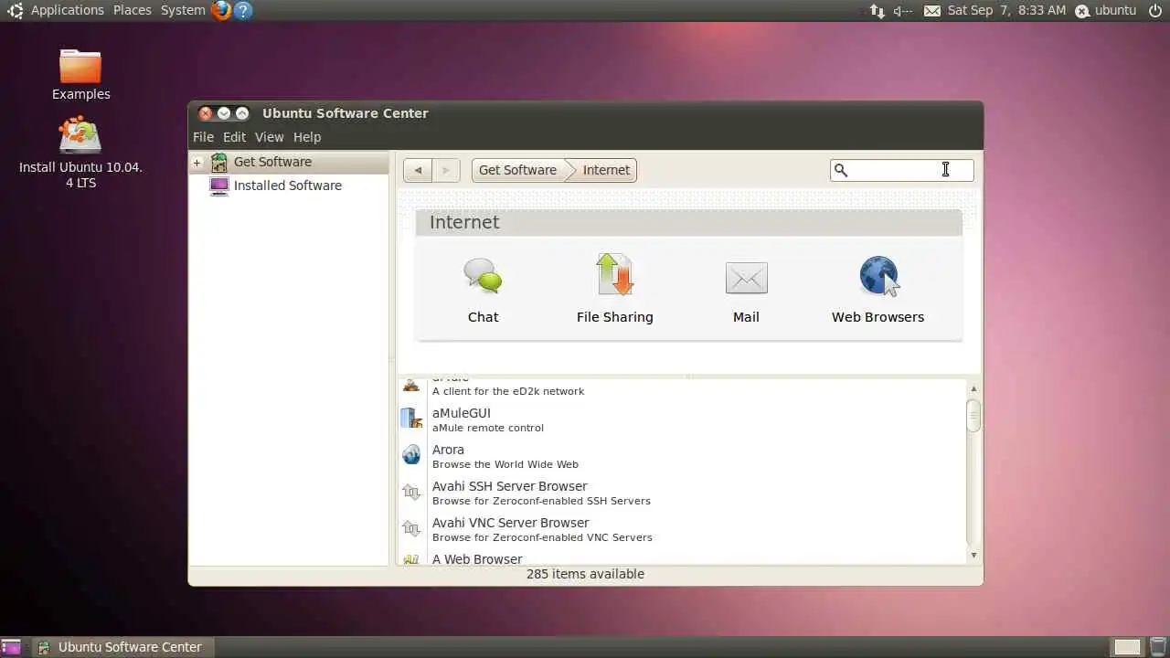Open the Web Browsers globe icon

pos(878,276)
